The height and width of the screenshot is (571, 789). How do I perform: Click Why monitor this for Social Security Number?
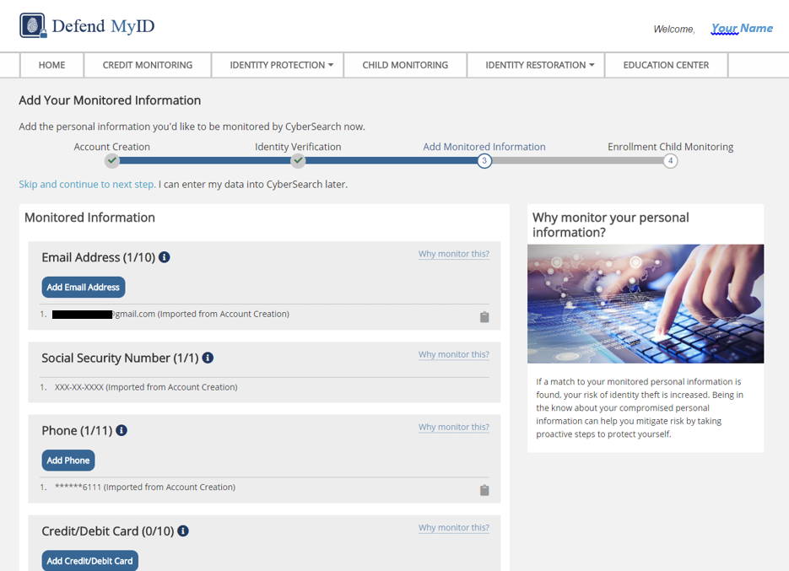(x=454, y=355)
